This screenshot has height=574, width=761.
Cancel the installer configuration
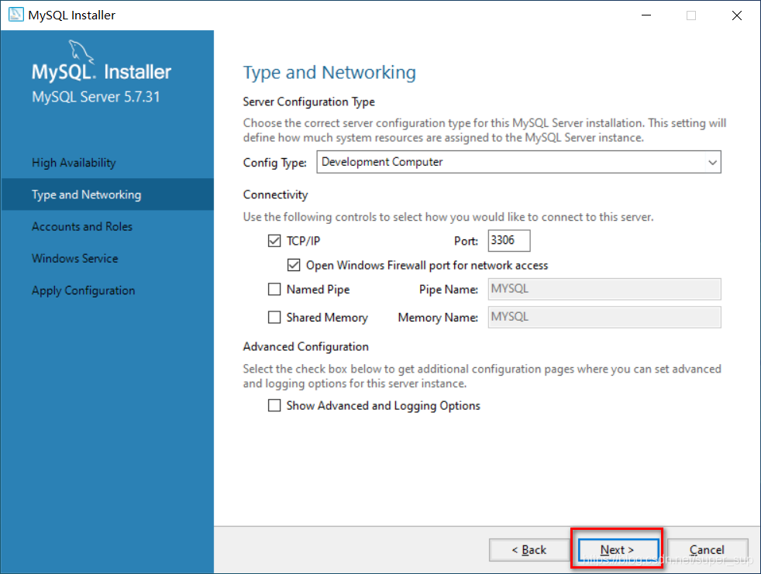707,550
